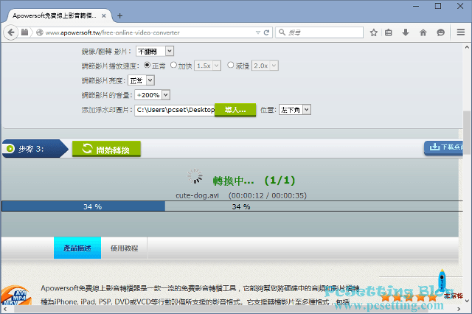Select the 加快 speed-up radio button

coord(173,65)
